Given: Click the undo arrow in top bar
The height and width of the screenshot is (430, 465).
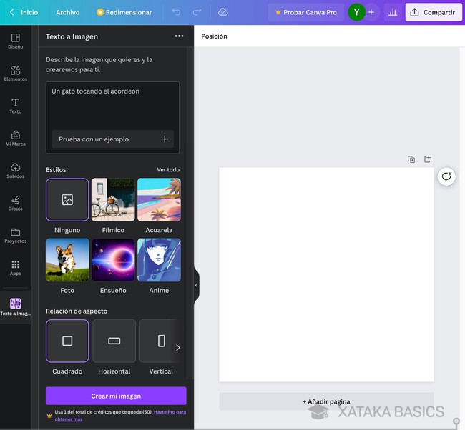Looking at the screenshot, I should point(177,12).
